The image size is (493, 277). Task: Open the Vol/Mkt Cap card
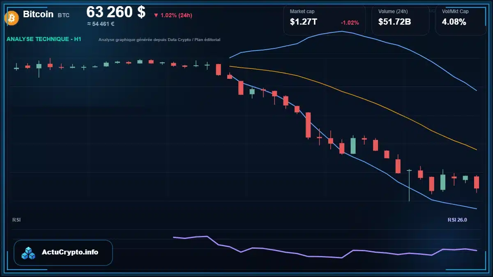point(461,20)
